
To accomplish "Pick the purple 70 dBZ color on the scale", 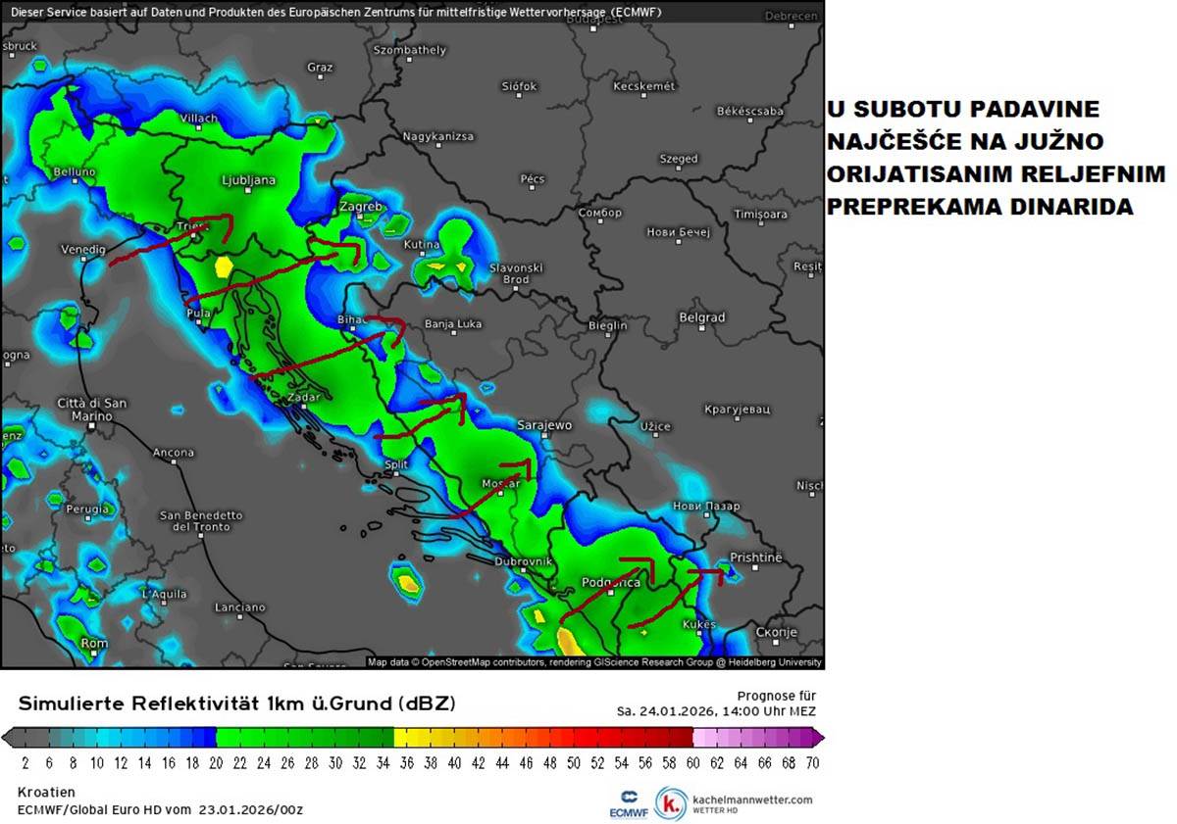I will (812, 737).
